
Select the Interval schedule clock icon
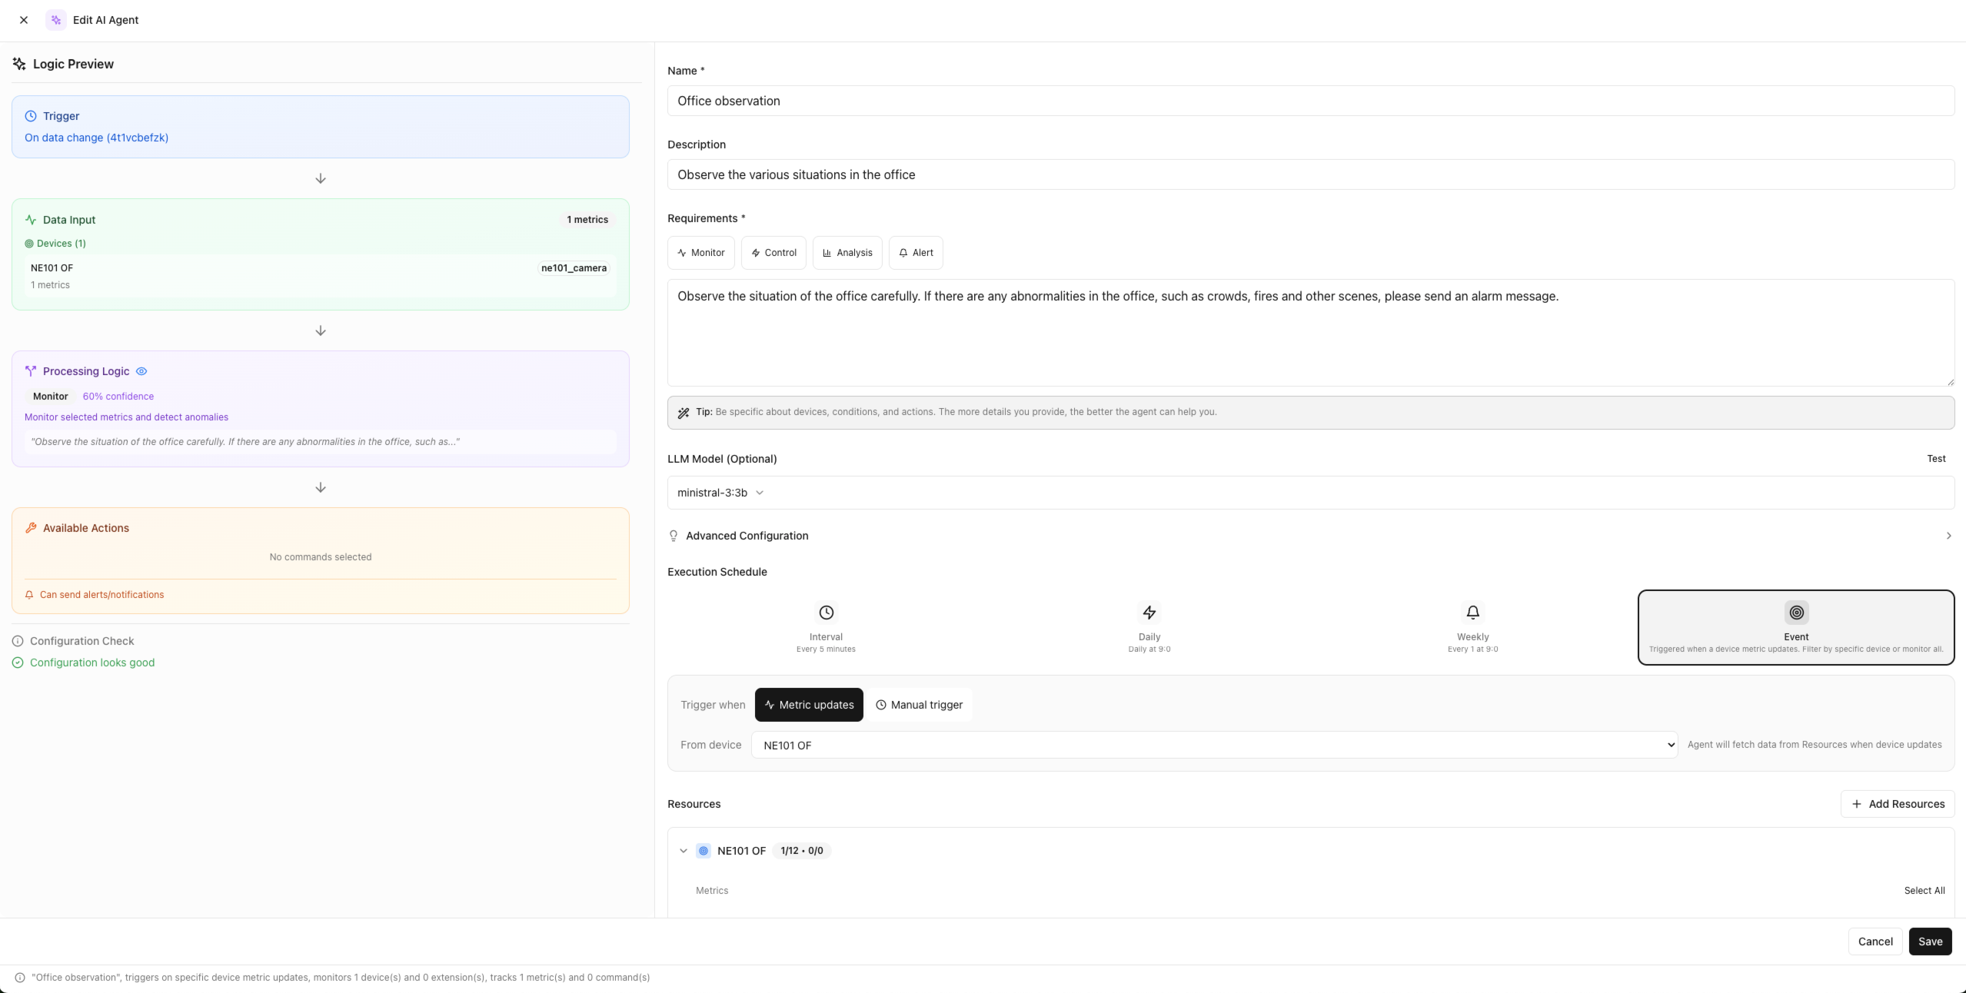pyautogui.click(x=826, y=613)
